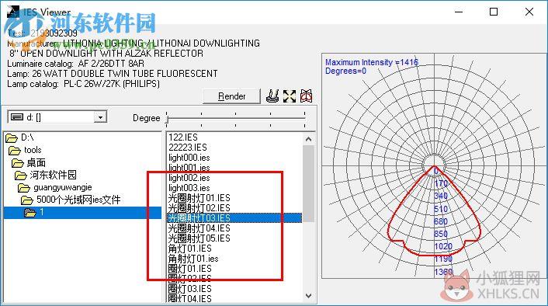
Task: Click file list scroll down arrow
Action: point(308,295)
